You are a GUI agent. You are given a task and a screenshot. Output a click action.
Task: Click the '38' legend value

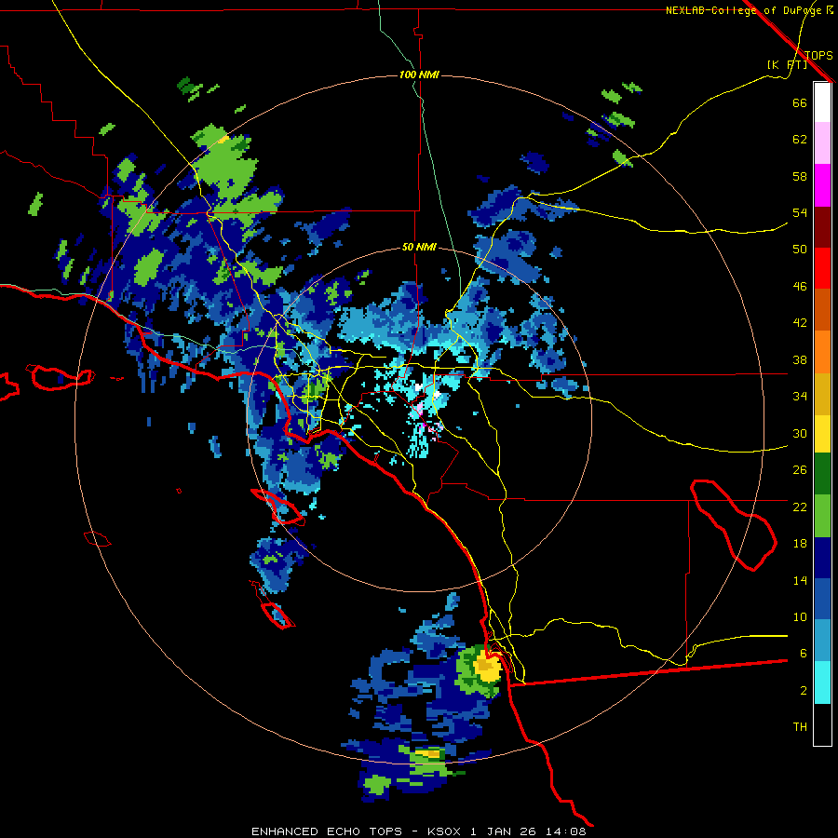tap(800, 359)
